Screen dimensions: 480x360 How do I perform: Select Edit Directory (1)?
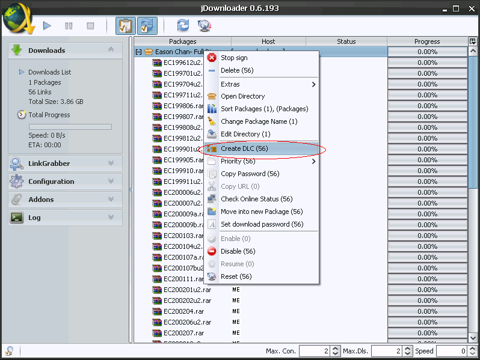[x=262, y=134]
